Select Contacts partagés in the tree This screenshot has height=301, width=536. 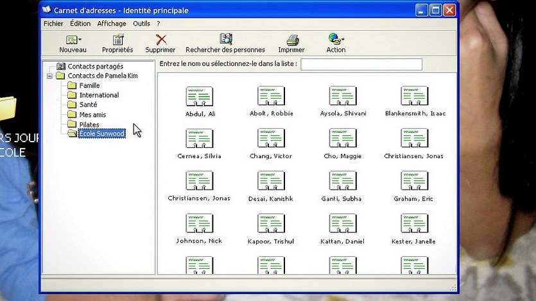coord(95,66)
